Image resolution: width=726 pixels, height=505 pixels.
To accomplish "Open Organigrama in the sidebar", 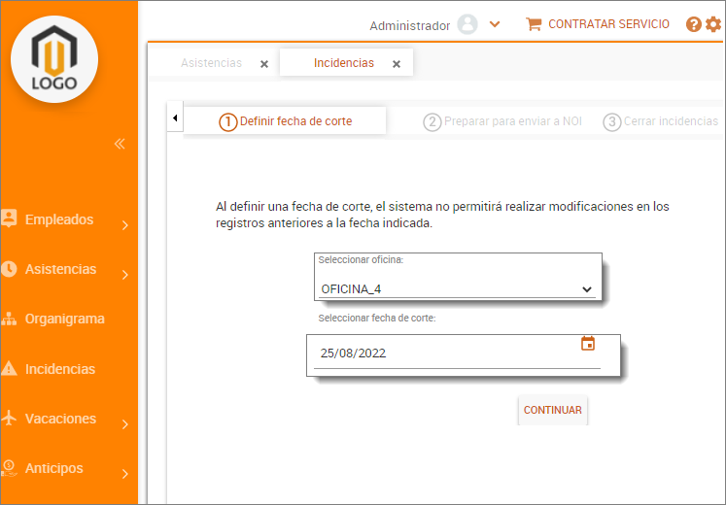I will tap(64, 319).
